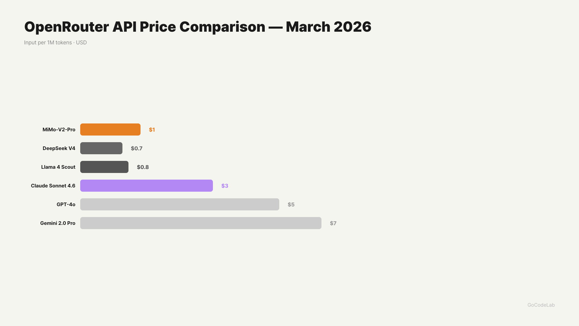Image resolution: width=579 pixels, height=326 pixels.
Task: Select the Claude Sonnet 4.6 label
Action: [x=53, y=186]
